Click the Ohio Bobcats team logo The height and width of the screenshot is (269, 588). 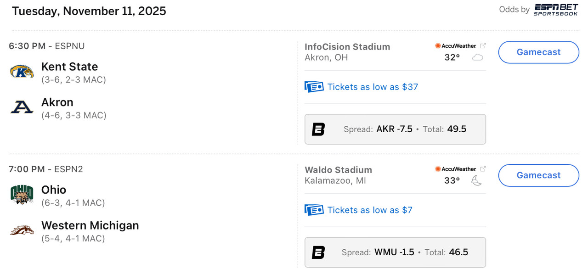click(x=22, y=195)
